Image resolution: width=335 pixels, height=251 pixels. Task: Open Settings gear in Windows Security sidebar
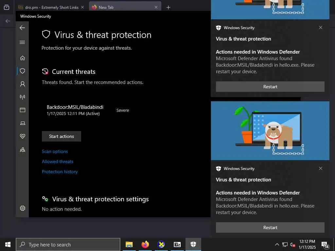pyautogui.click(x=23, y=208)
